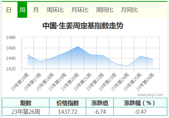Click the 1480 y-axis value
Image resolution: width=169 pixels, height=118 pixels.
[11, 37]
